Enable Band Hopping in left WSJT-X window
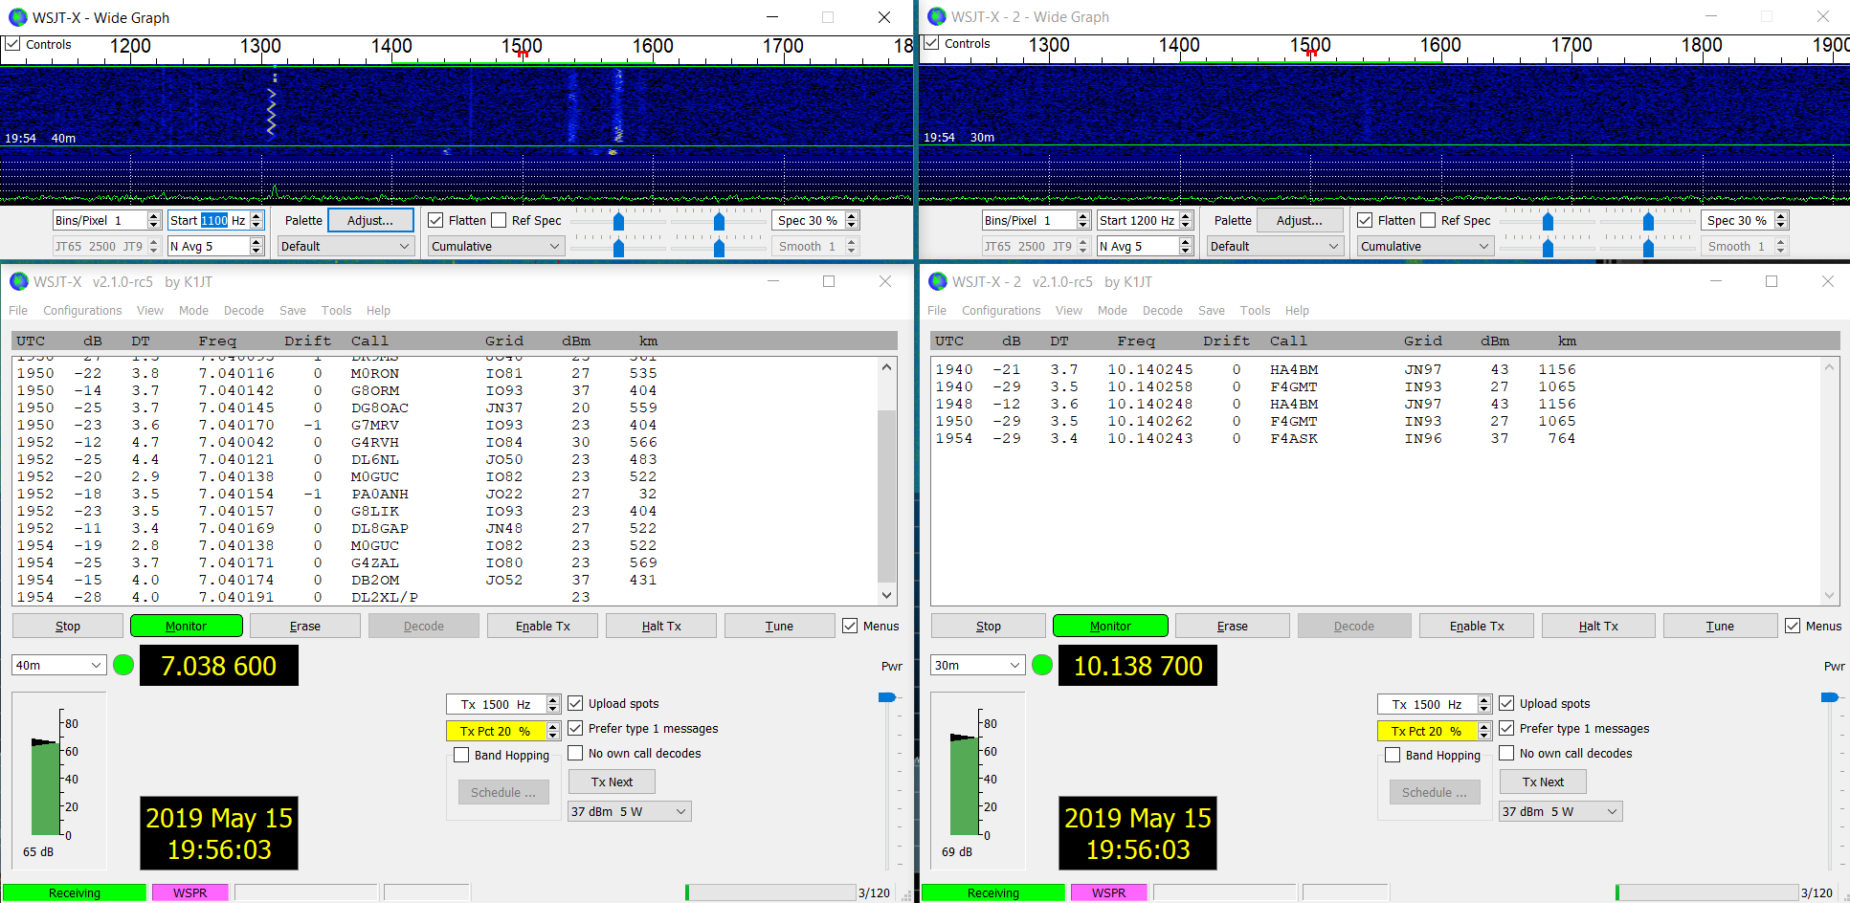1850x903 pixels. click(x=461, y=755)
